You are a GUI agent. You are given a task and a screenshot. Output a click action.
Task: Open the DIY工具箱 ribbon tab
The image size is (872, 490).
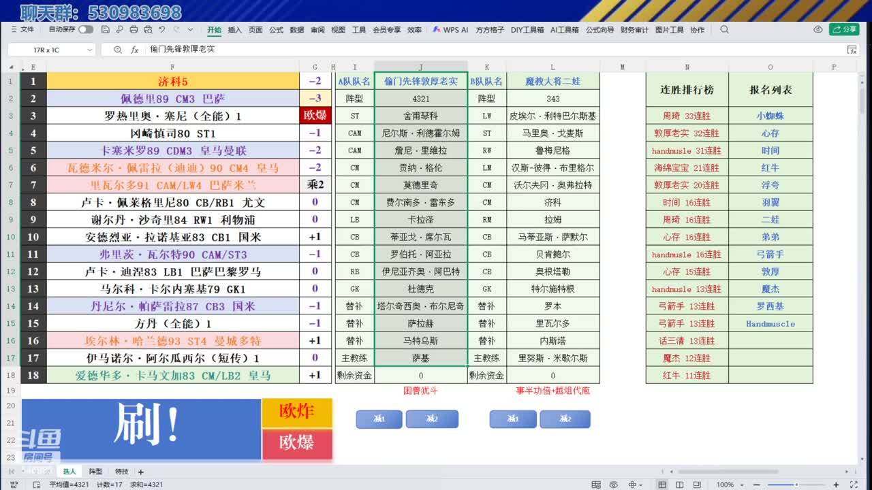click(527, 30)
